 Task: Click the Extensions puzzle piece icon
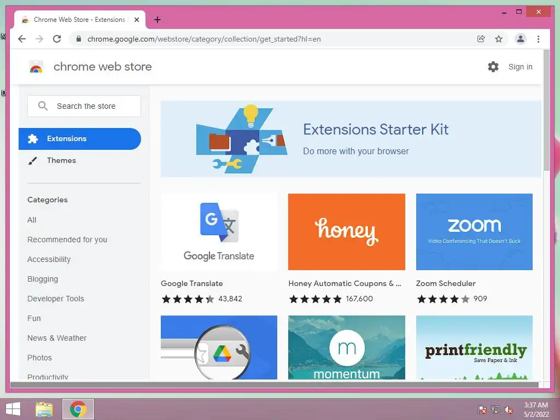[x=33, y=138]
